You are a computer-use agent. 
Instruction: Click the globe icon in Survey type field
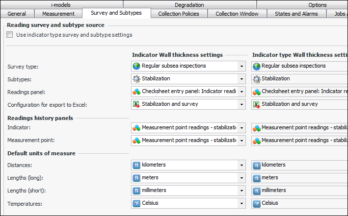click(136, 66)
